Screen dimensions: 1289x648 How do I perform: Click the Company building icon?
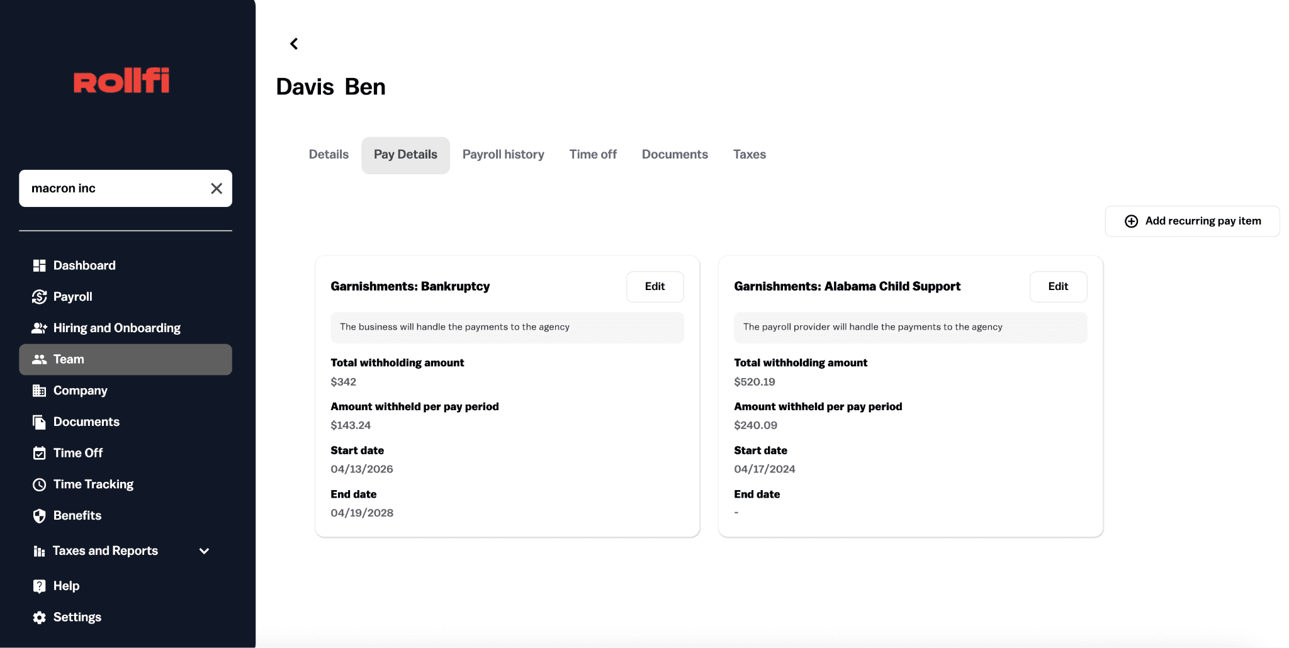pos(39,391)
